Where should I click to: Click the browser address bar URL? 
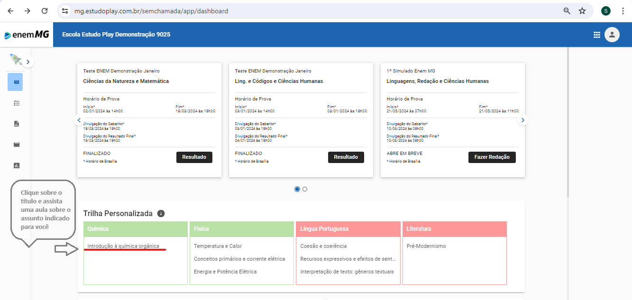click(x=151, y=11)
